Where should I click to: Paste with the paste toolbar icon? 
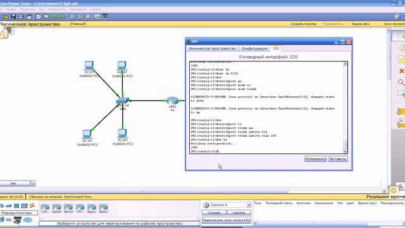point(46,17)
